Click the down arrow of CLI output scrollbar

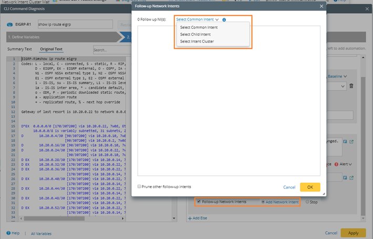(x=174, y=219)
